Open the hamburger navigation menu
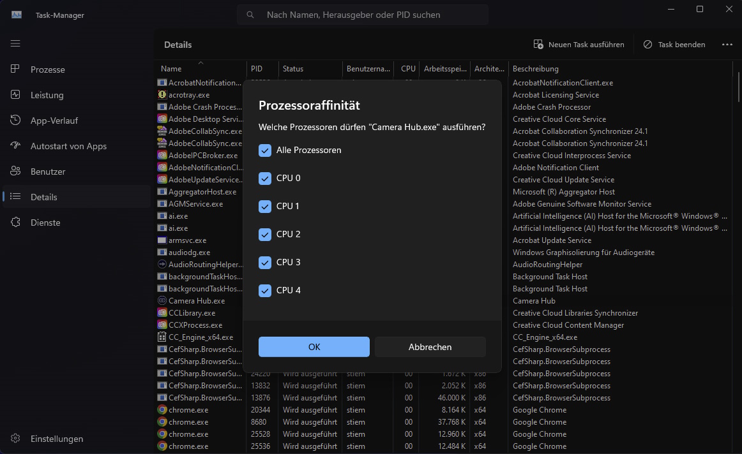 (x=15, y=43)
